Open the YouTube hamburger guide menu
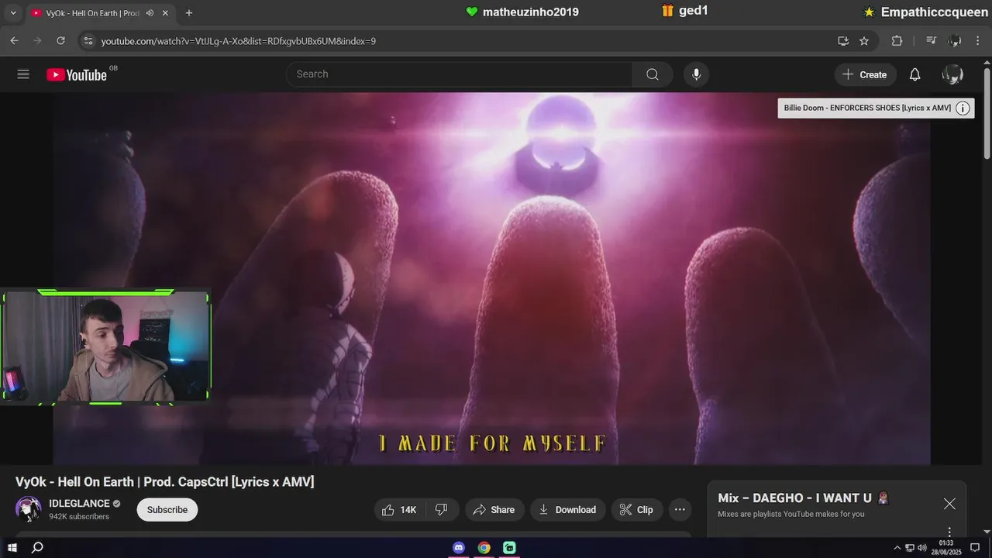 (23, 74)
